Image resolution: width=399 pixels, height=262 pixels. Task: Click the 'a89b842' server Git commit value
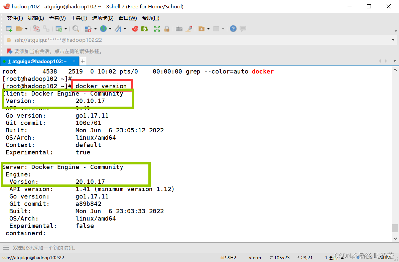coord(88,204)
